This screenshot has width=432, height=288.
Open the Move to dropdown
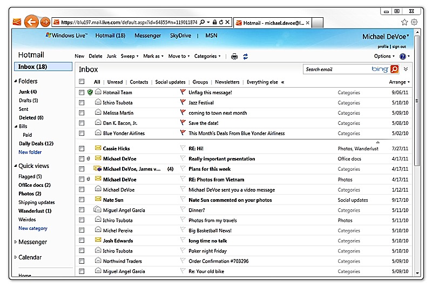point(179,56)
